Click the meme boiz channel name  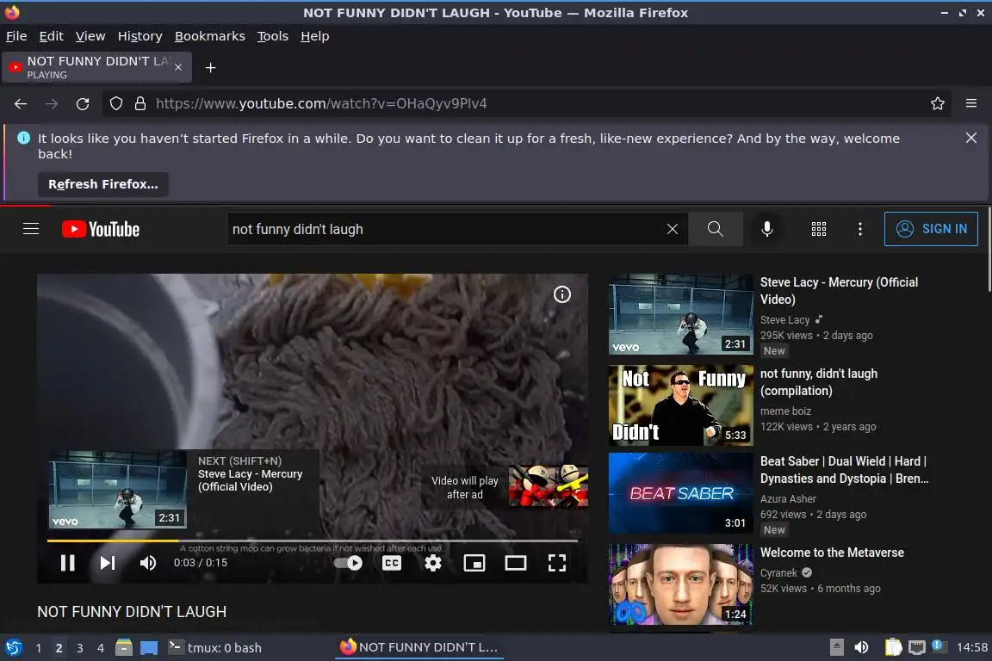pyautogui.click(x=785, y=411)
